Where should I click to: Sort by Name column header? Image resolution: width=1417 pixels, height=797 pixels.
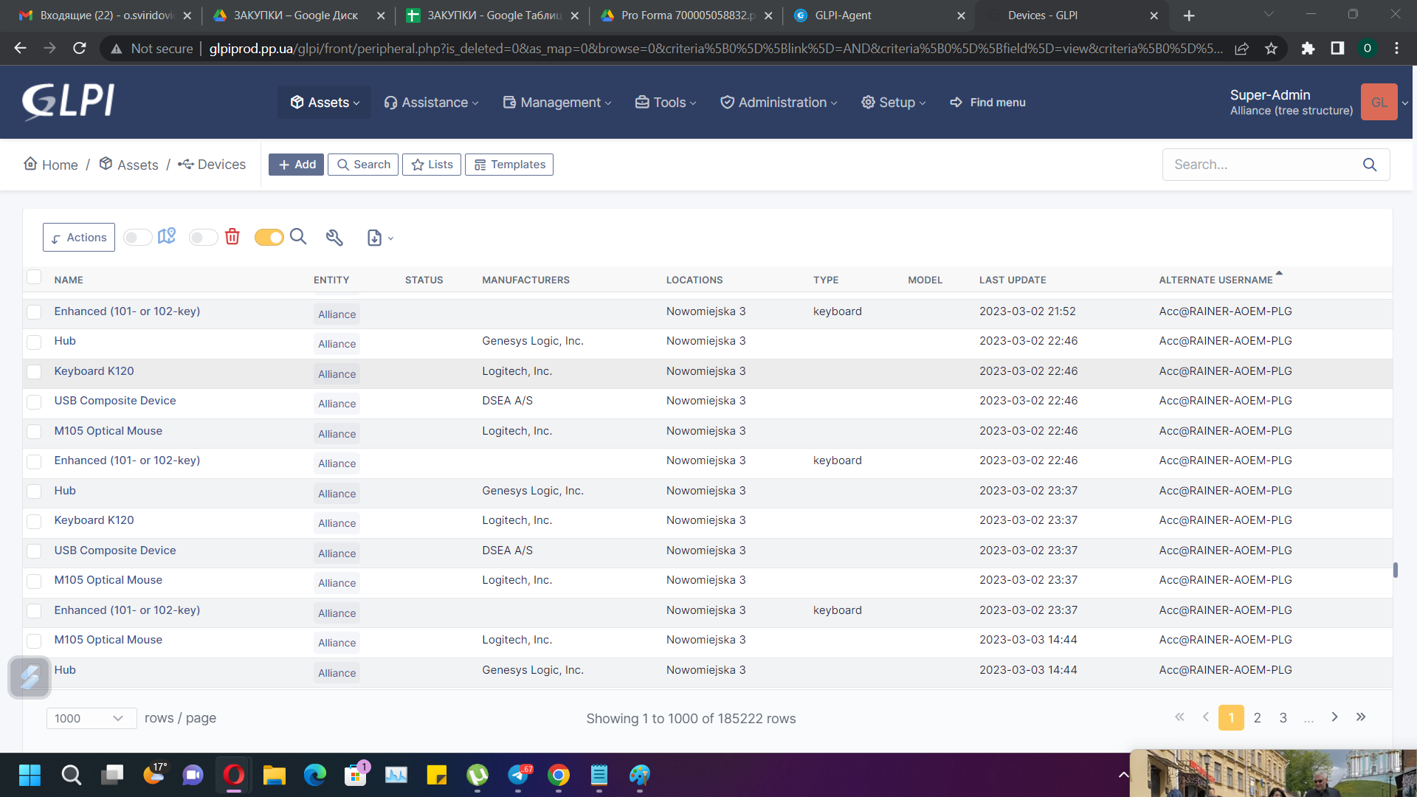click(x=69, y=280)
